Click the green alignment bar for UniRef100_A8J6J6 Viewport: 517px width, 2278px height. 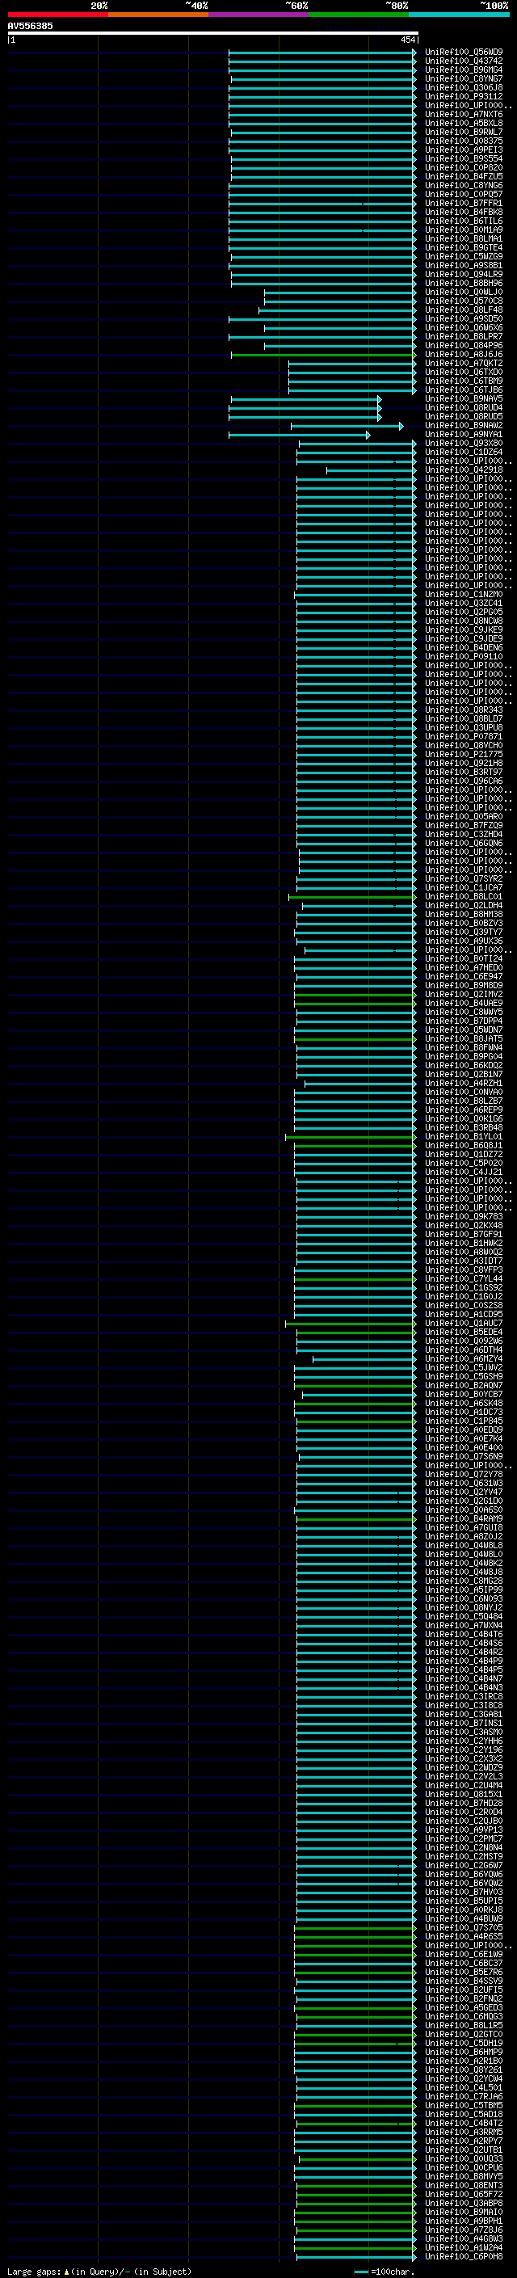322,355
